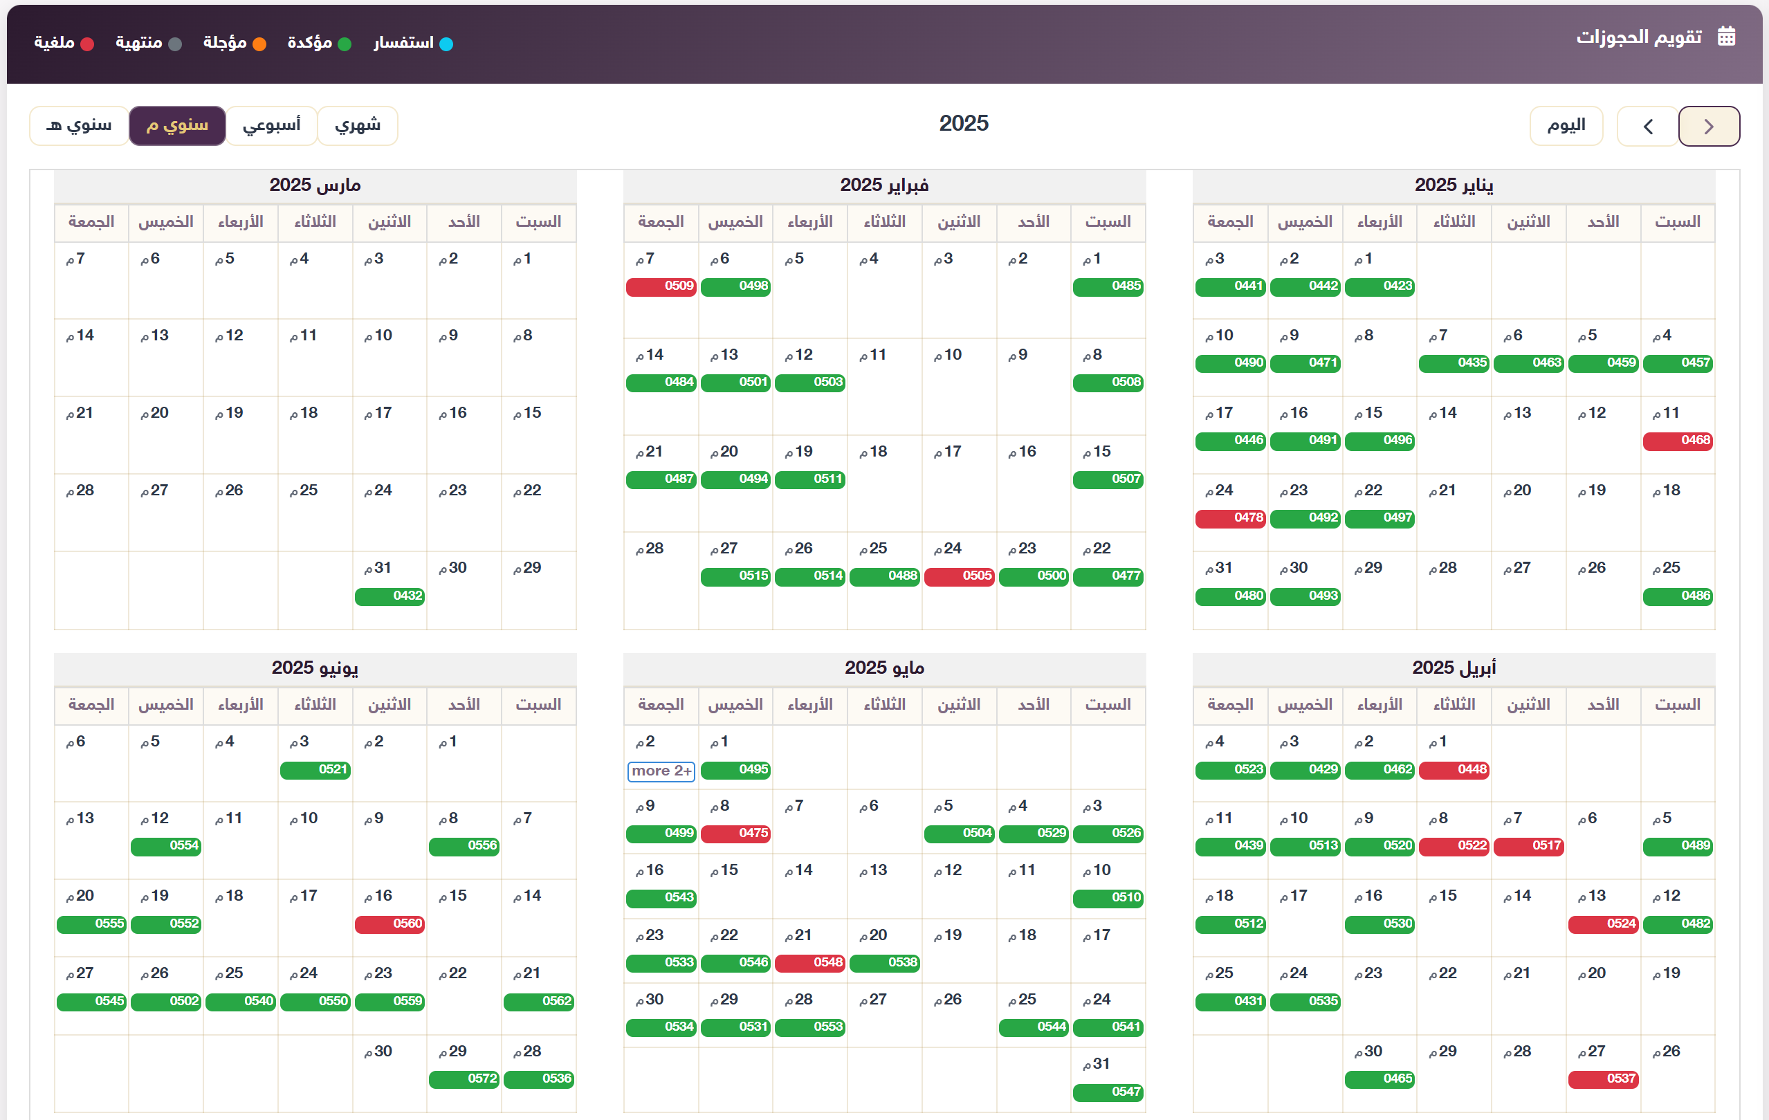The height and width of the screenshot is (1120, 1769).
Task: Expand the "more 2+" link on May 2
Action: 661,771
